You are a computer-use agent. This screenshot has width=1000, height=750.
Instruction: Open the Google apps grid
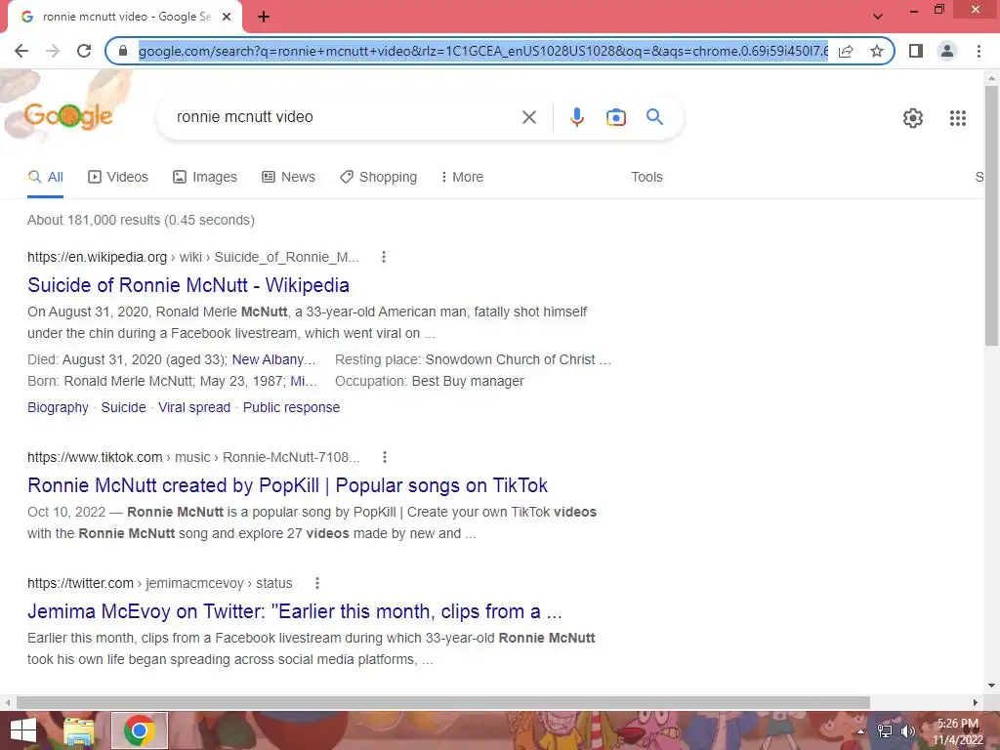pyautogui.click(x=958, y=118)
